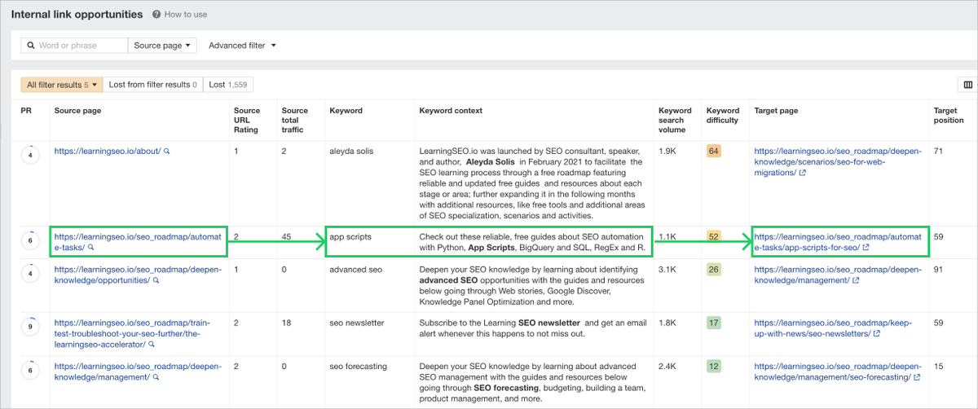Click the search volume value 3.1K
This screenshot has width=978, height=409.
point(667,270)
